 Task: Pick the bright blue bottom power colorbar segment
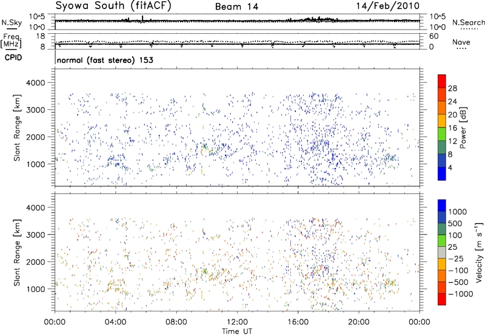pos(442,174)
